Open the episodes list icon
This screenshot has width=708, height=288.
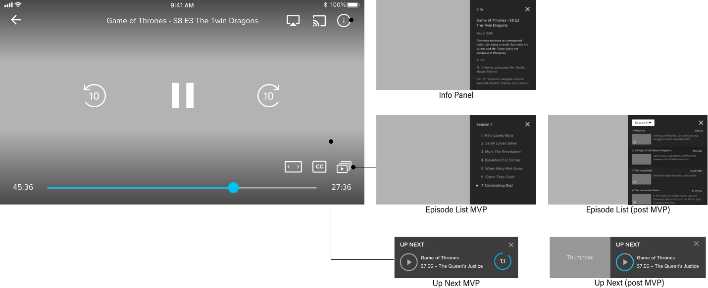(344, 167)
